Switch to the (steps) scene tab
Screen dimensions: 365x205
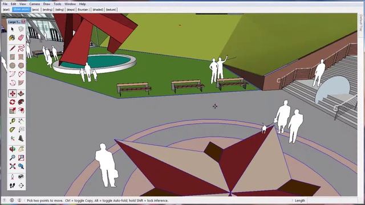71,10
